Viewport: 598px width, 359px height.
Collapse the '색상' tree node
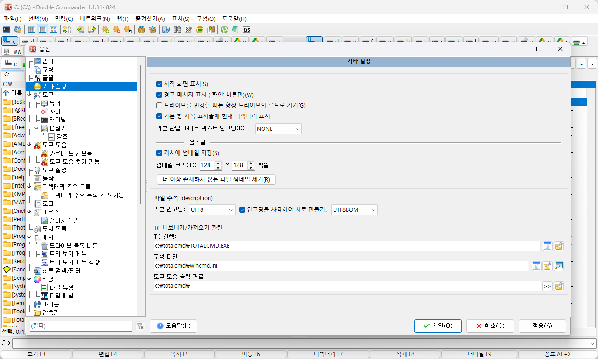tap(29, 279)
